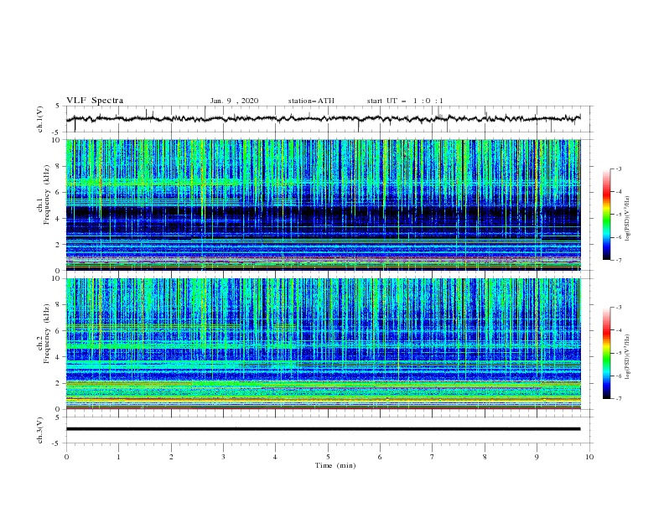Click the "3" tick on the time axis
This screenshot has width=664, height=513.
tap(223, 457)
